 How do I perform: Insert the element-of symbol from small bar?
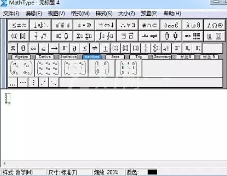[x=44, y=48]
